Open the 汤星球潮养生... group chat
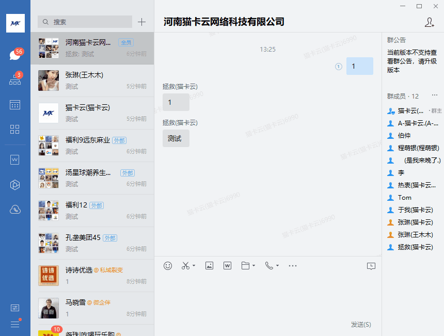This screenshot has height=336, width=444. (92, 179)
